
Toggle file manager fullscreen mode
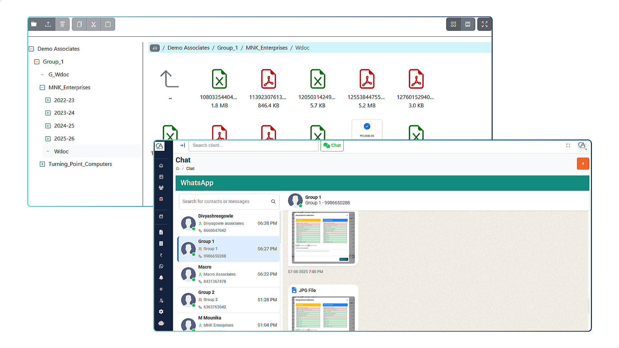(x=485, y=24)
